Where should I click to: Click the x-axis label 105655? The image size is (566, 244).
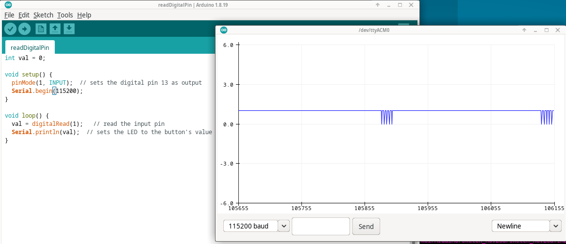[x=239, y=208]
